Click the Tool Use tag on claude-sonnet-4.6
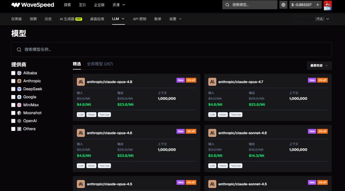This screenshot has width=345, height=191. coord(236,166)
